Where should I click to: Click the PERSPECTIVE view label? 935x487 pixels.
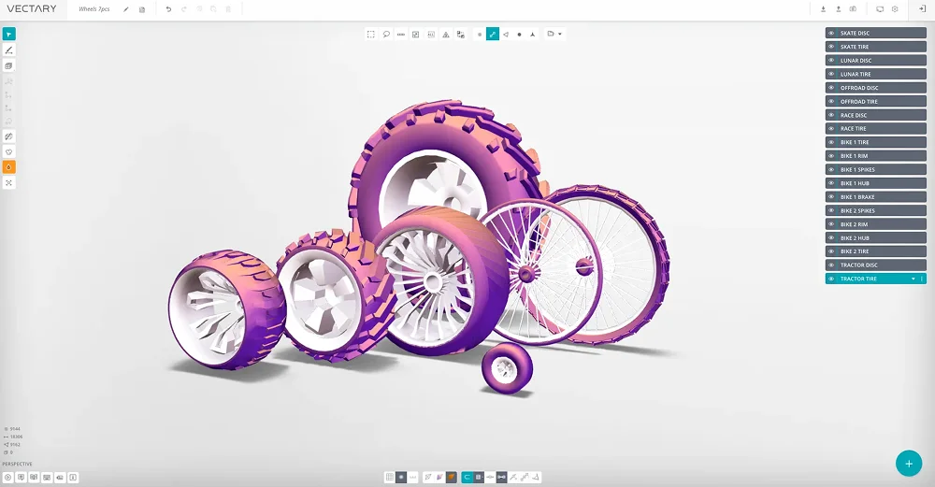coord(17,464)
